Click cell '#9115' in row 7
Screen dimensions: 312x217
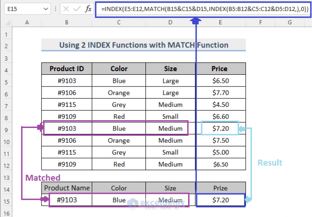67,104
